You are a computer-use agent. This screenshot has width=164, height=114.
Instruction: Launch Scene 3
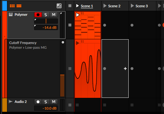(132, 6)
